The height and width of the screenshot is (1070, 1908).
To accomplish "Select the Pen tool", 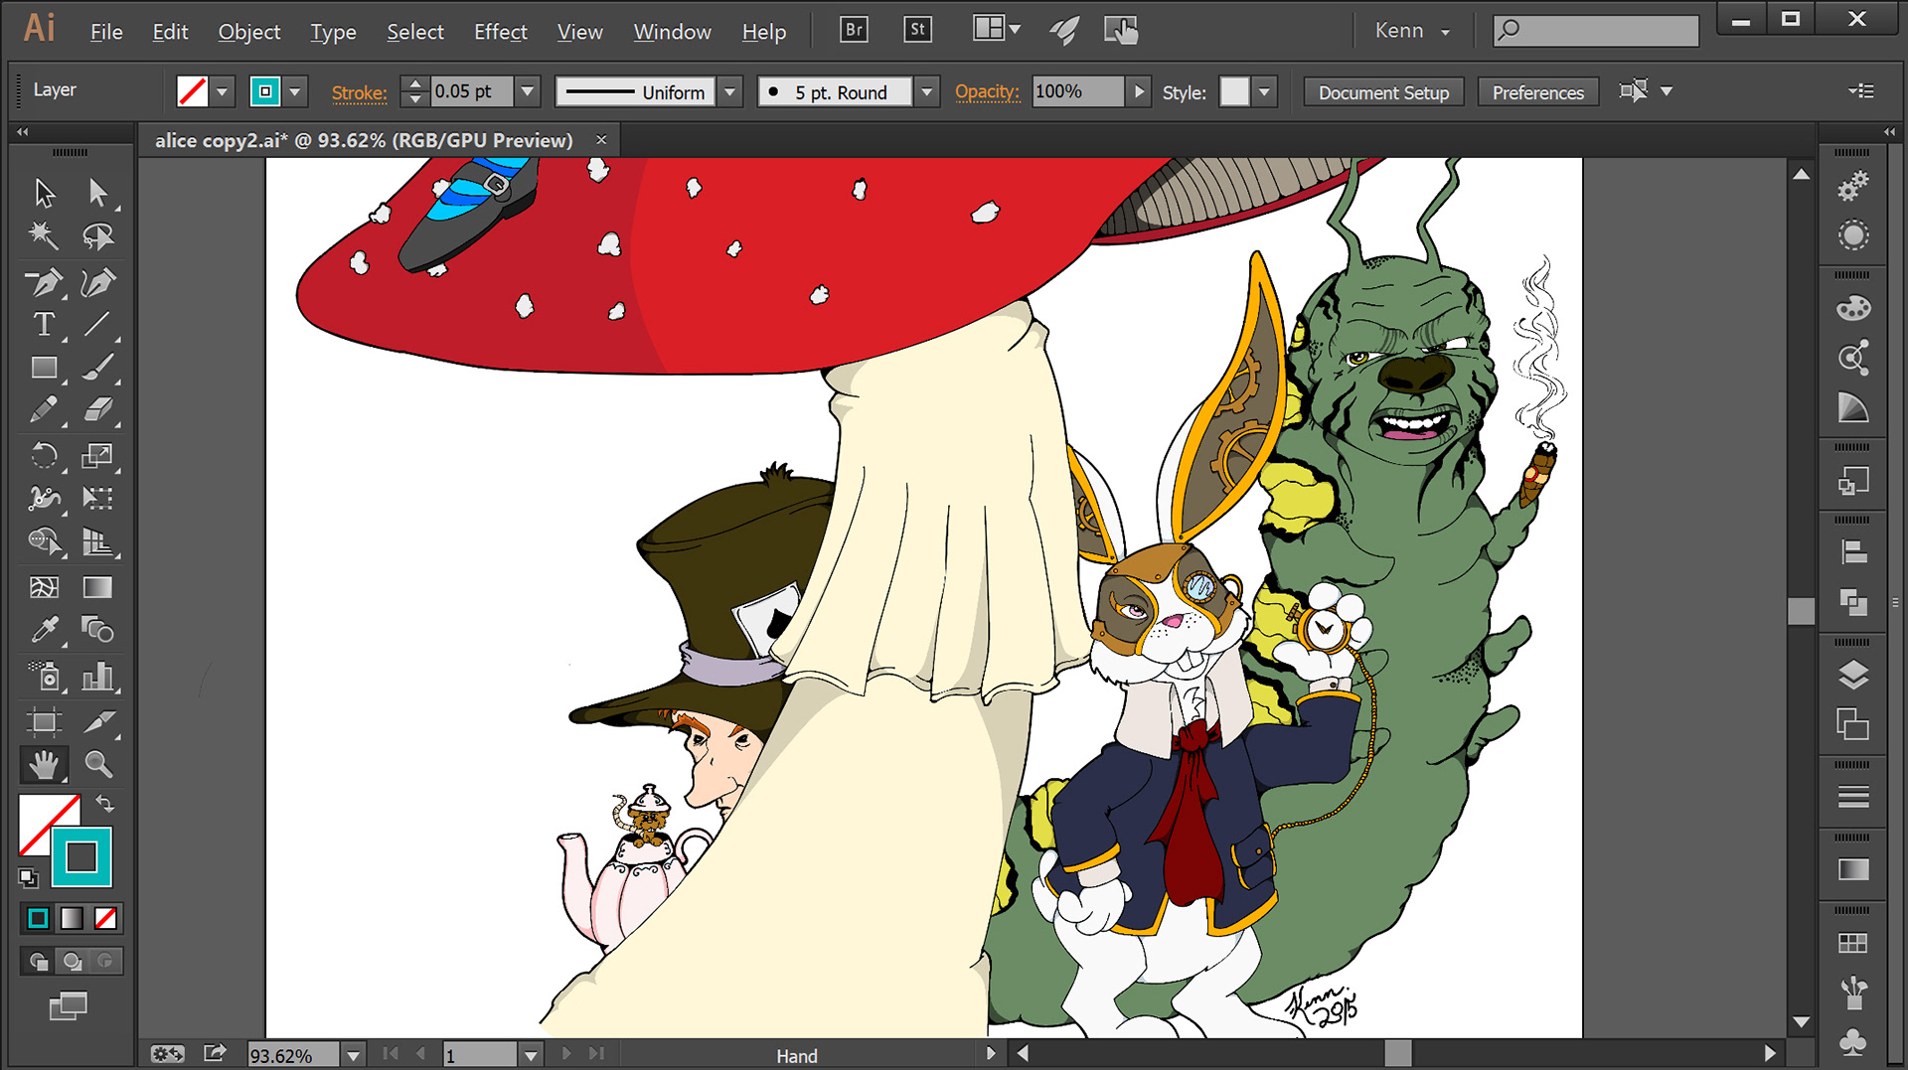I will click(x=44, y=282).
